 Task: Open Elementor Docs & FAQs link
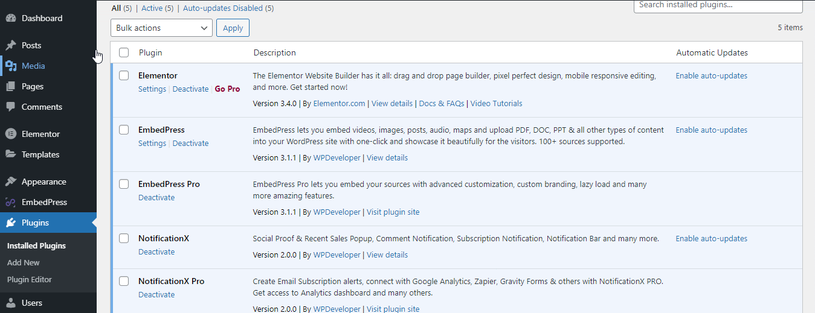click(x=442, y=103)
